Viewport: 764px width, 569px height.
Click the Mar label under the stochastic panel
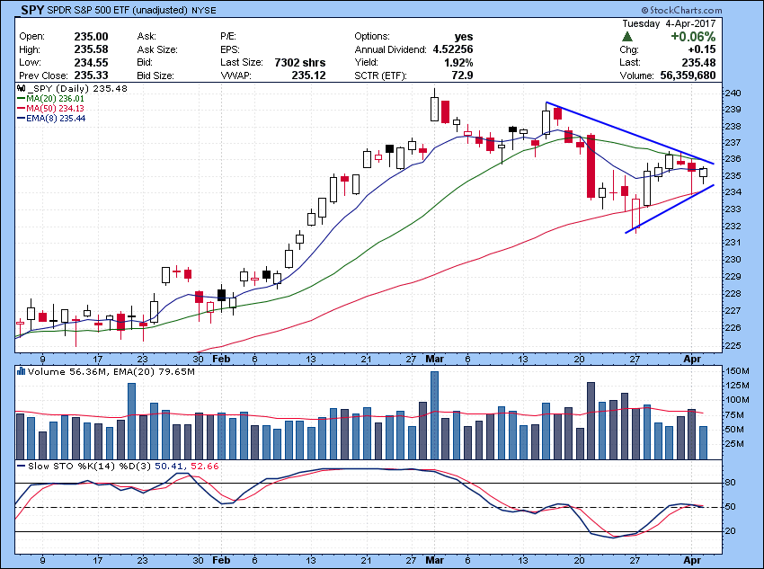tap(435, 560)
